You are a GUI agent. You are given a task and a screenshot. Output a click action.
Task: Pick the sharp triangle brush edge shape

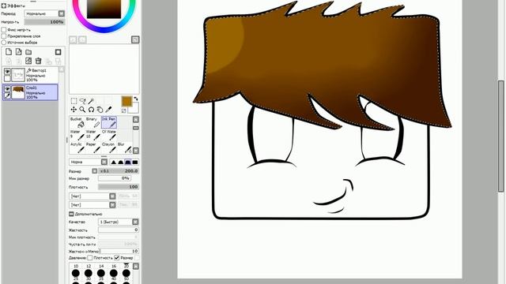pyautogui.click(x=114, y=162)
